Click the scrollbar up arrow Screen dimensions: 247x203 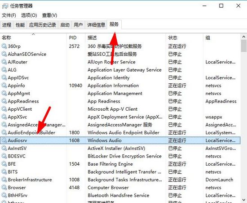pyautogui.click(x=244, y=37)
